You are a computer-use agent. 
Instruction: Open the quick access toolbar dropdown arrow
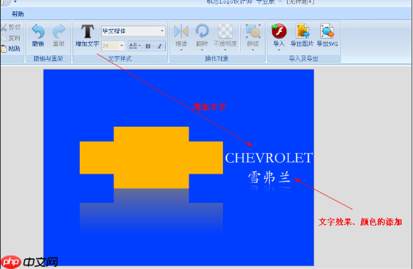pyautogui.click(x=15, y=1)
